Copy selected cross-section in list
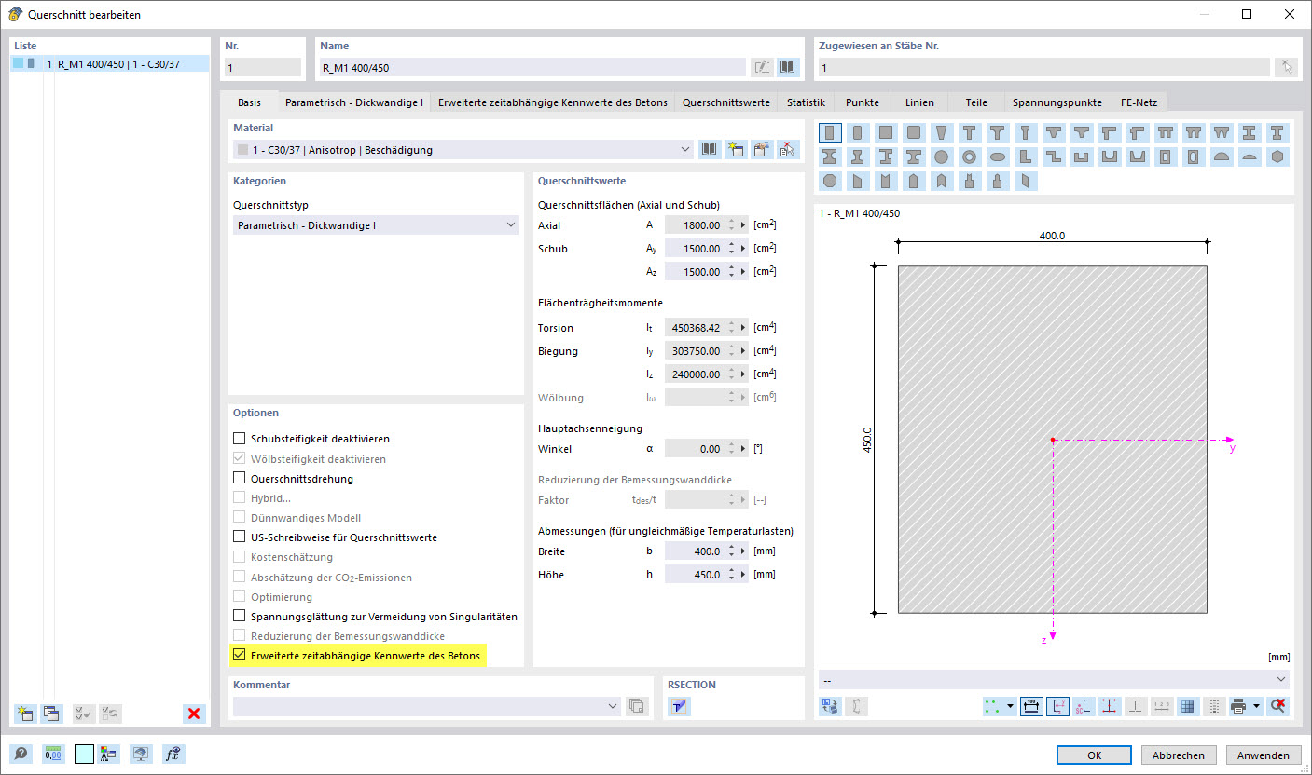The image size is (1312, 775). coord(51,714)
